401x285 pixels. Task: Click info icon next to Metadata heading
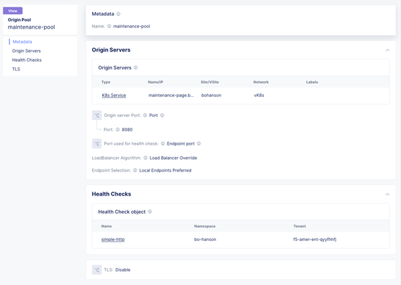click(x=119, y=14)
